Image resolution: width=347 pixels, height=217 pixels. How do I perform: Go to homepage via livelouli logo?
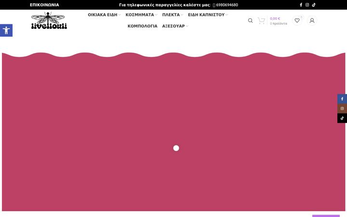[x=49, y=21]
